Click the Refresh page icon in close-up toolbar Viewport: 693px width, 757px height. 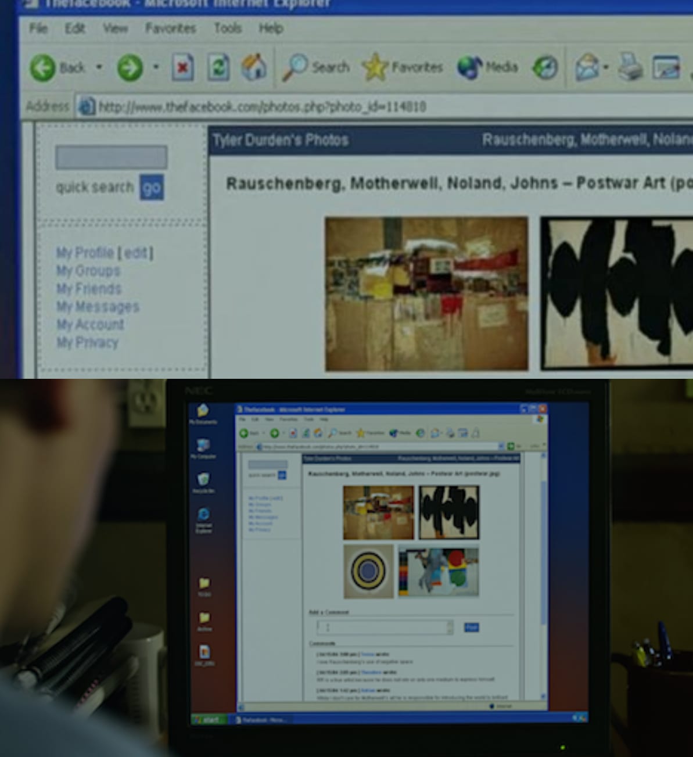[x=218, y=67]
